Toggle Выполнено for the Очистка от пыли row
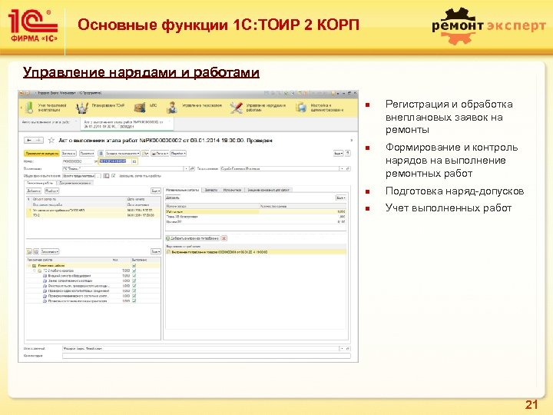 point(134,286)
